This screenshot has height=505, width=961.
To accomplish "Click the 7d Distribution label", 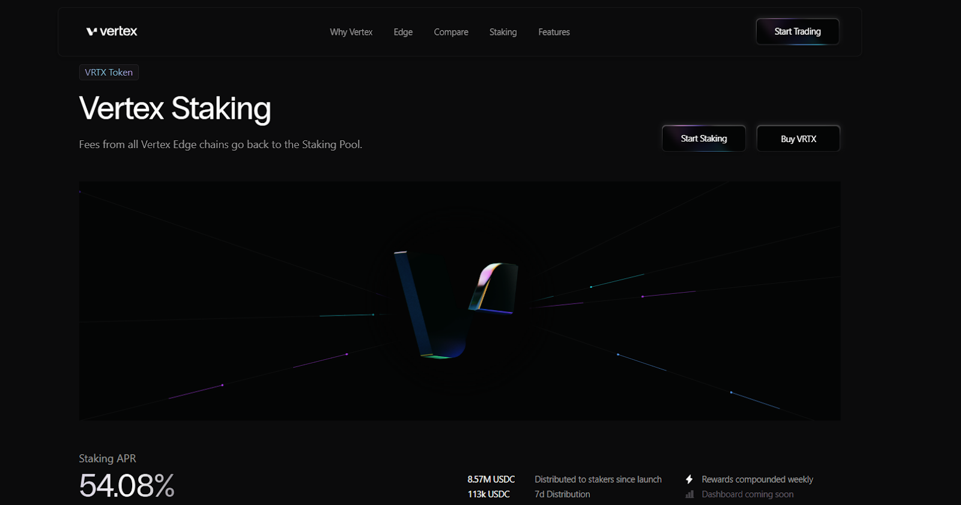I will [562, 494].
